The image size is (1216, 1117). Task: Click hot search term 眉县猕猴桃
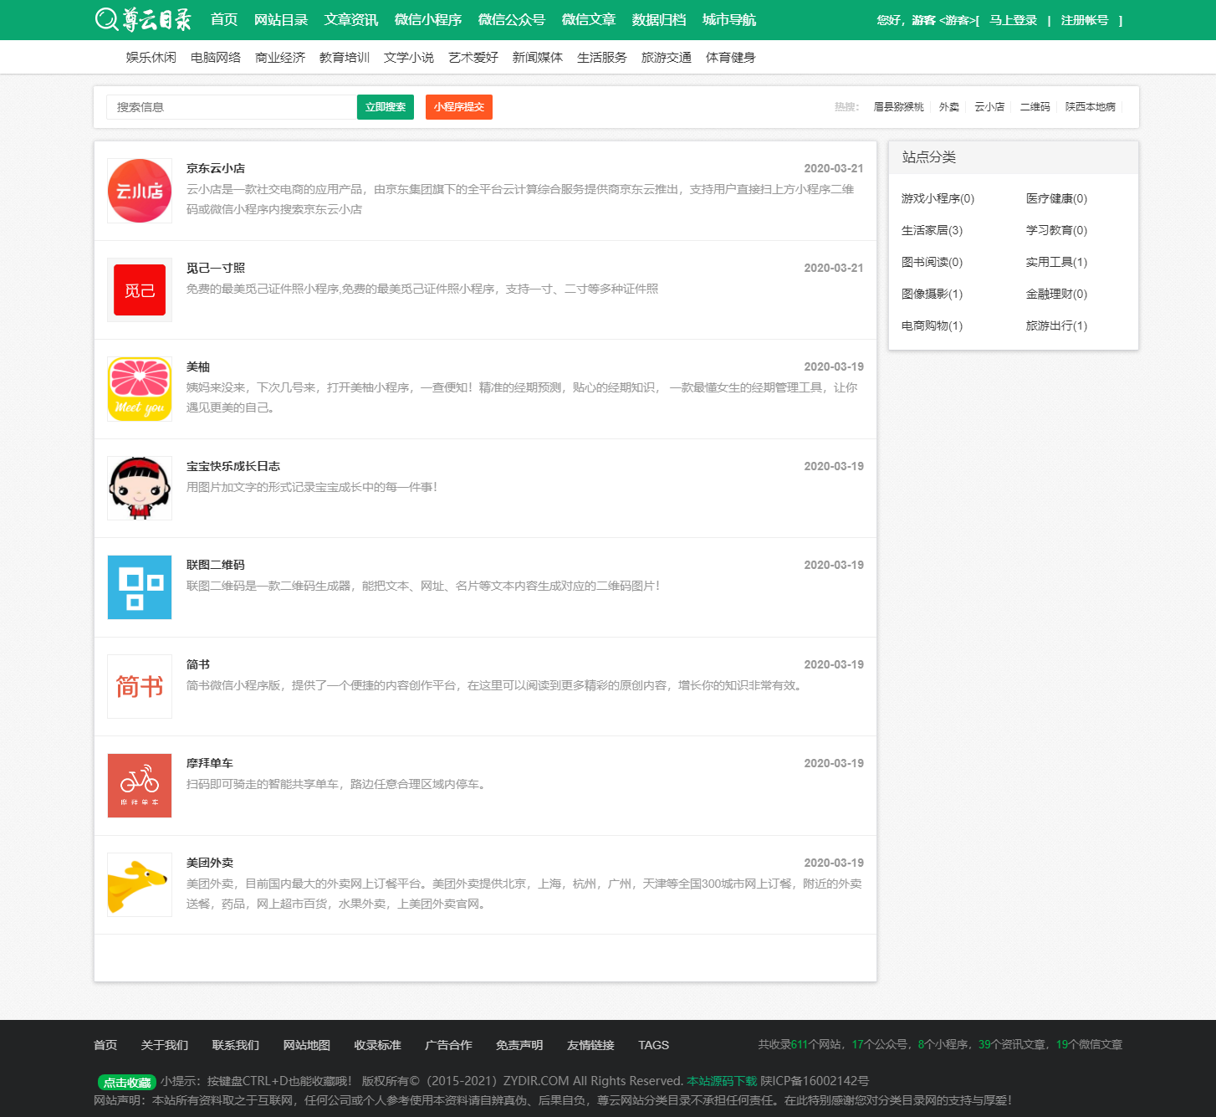pyautogui.click(x=899, y=107)
